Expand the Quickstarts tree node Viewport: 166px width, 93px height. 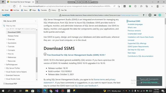(7, 43)
